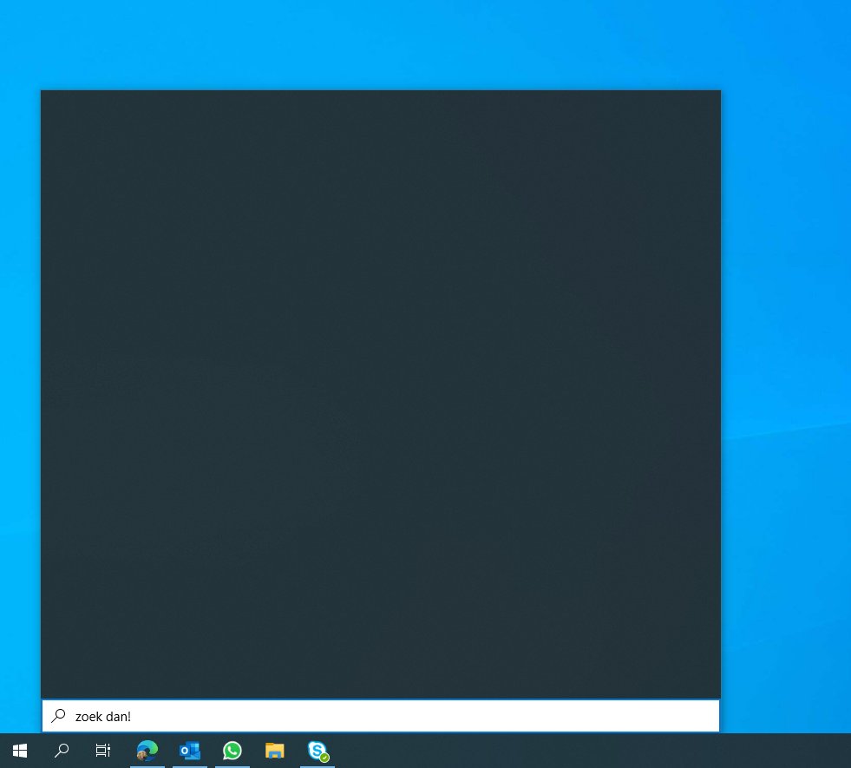Launch Skype from the taskbar
851x768 pixels.
[x=316, y=750]
